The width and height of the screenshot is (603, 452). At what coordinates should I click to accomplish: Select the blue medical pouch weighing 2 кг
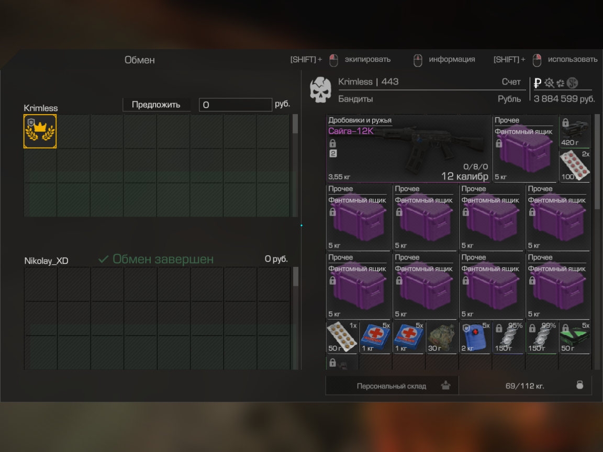(x=475, y=337)
